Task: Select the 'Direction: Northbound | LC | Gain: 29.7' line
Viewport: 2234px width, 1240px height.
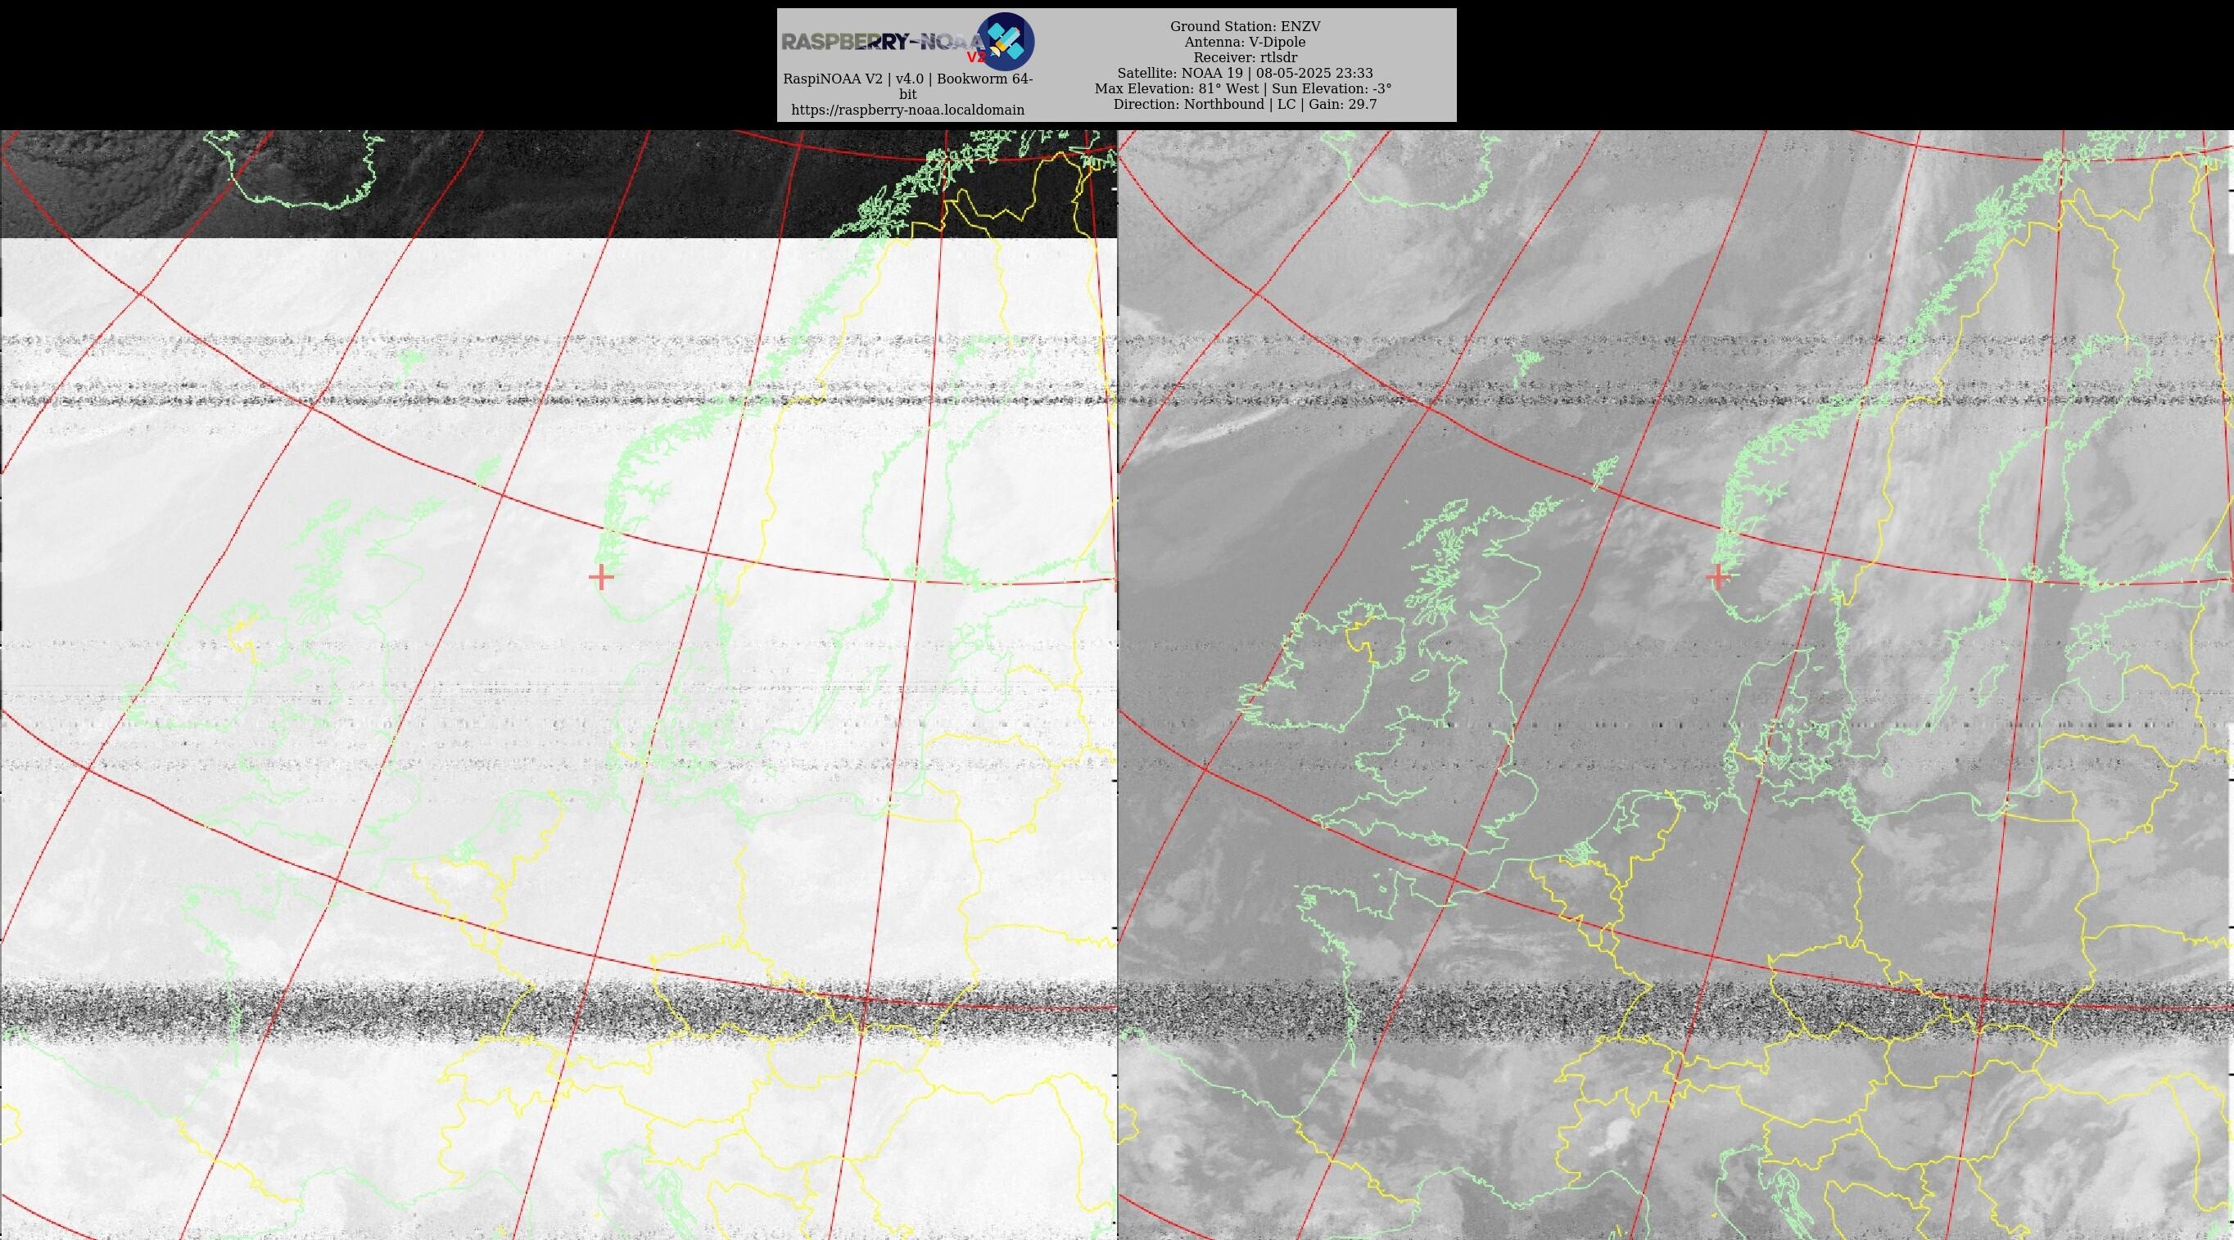Action: point(1246,104)
